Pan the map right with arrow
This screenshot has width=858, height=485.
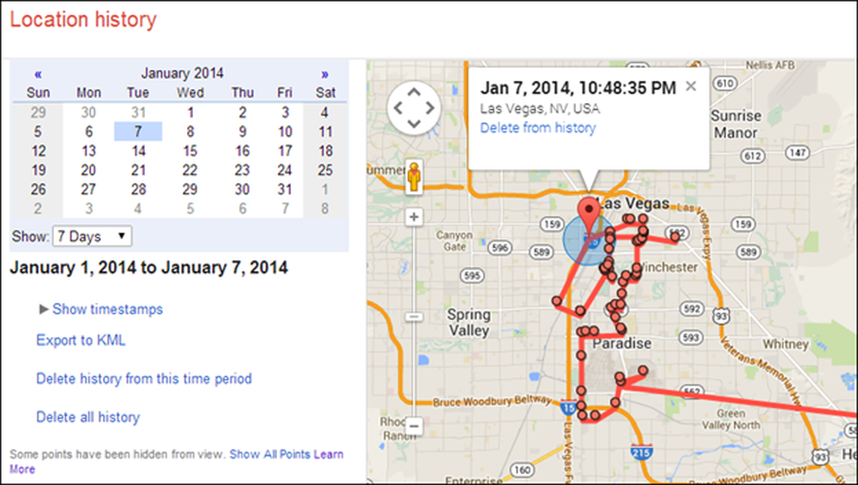pyautogui.click(x=430, y=108)
